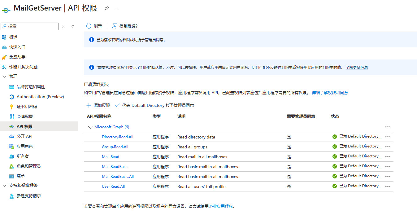
Task: Open the 了解更多信息 link
Action: (357, 67)
